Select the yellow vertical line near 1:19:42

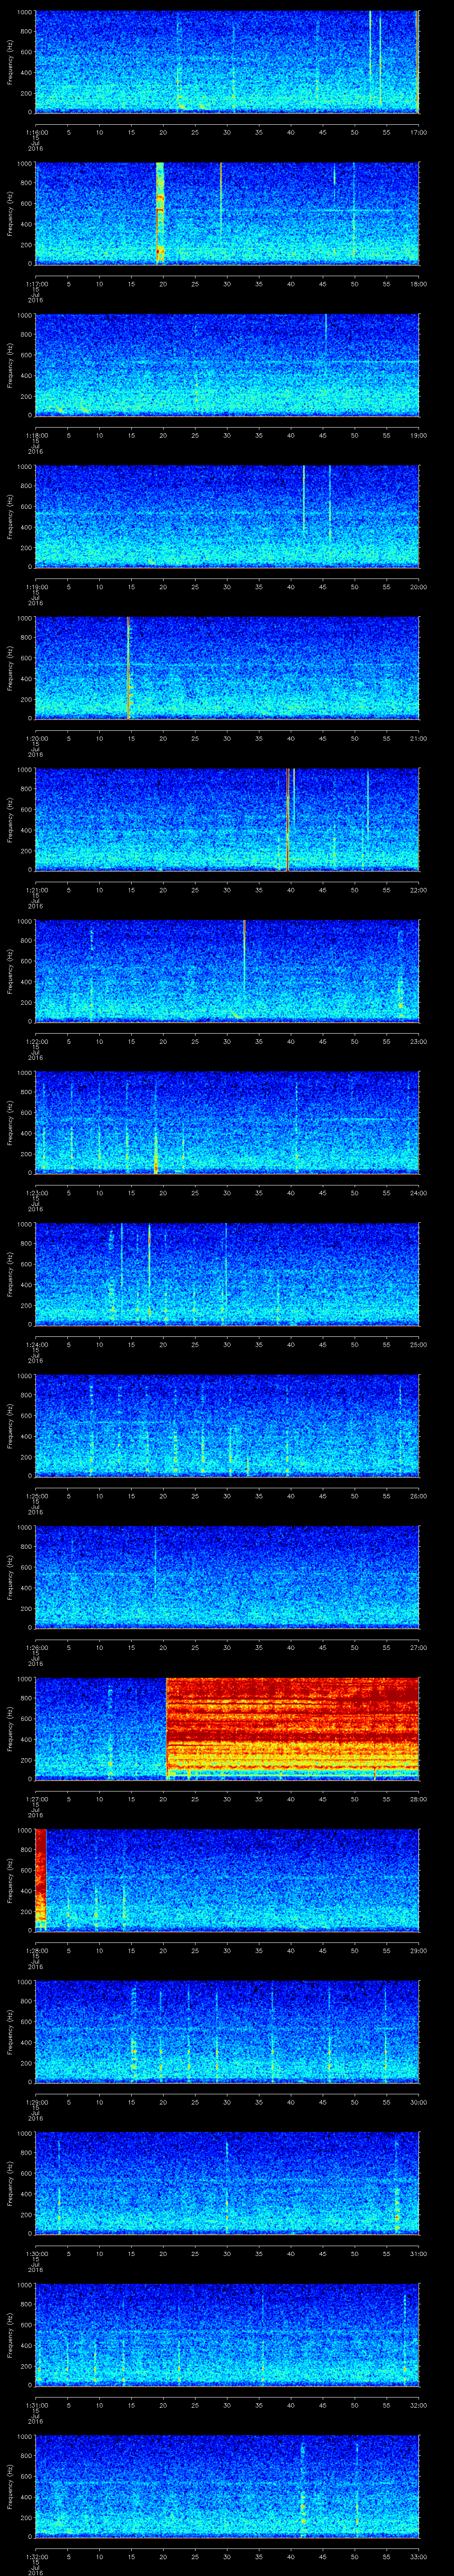pos(303,499)
